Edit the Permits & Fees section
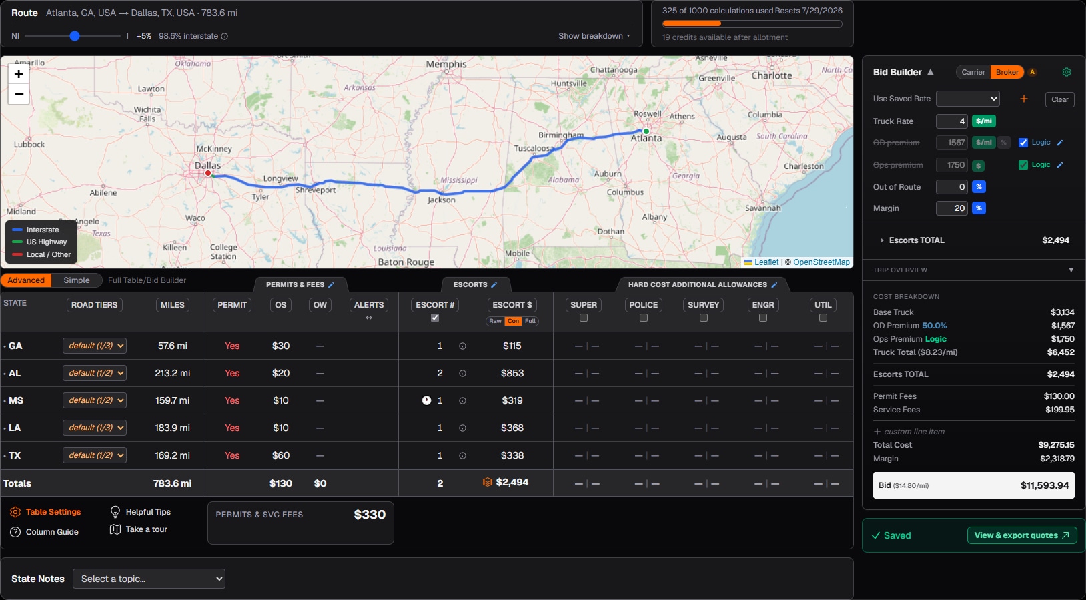Image resolution: width=1086 pixels, height=600 pixels. pyautogui.click(x=331, y=285)
